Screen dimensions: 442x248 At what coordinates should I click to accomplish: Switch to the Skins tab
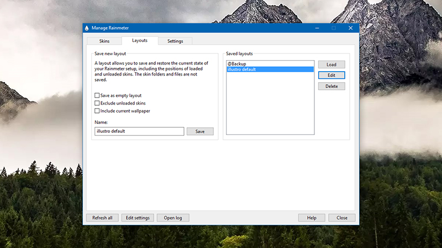(104, 41)
